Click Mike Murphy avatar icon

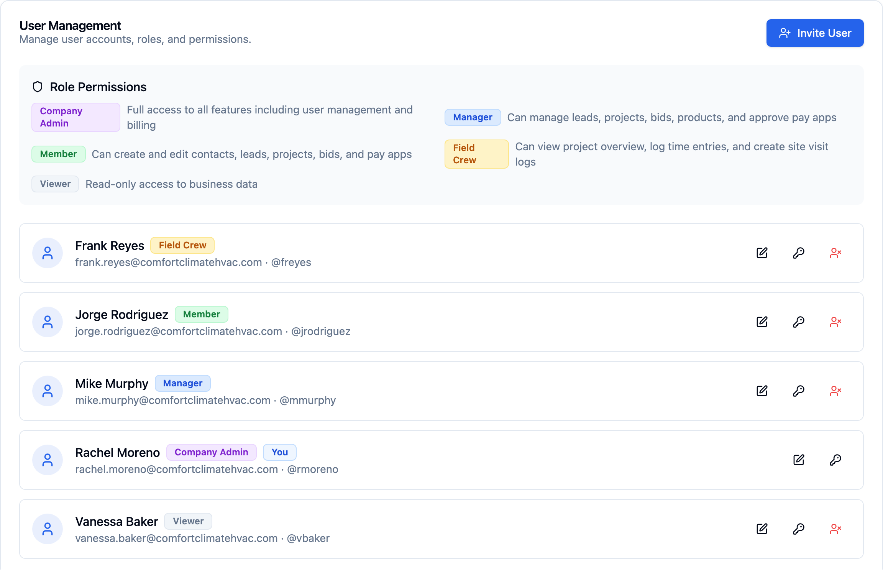tap(48, 391)
